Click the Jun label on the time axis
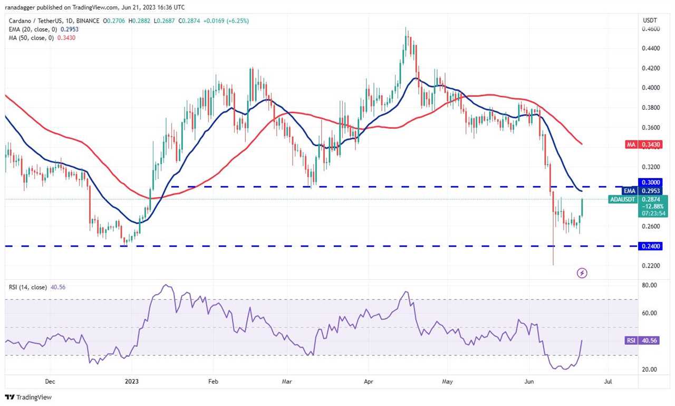The image size is (675, 406). point(528,380)
